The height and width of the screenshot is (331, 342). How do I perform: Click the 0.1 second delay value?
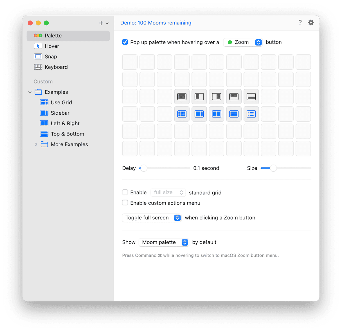(x=206, y=168)
